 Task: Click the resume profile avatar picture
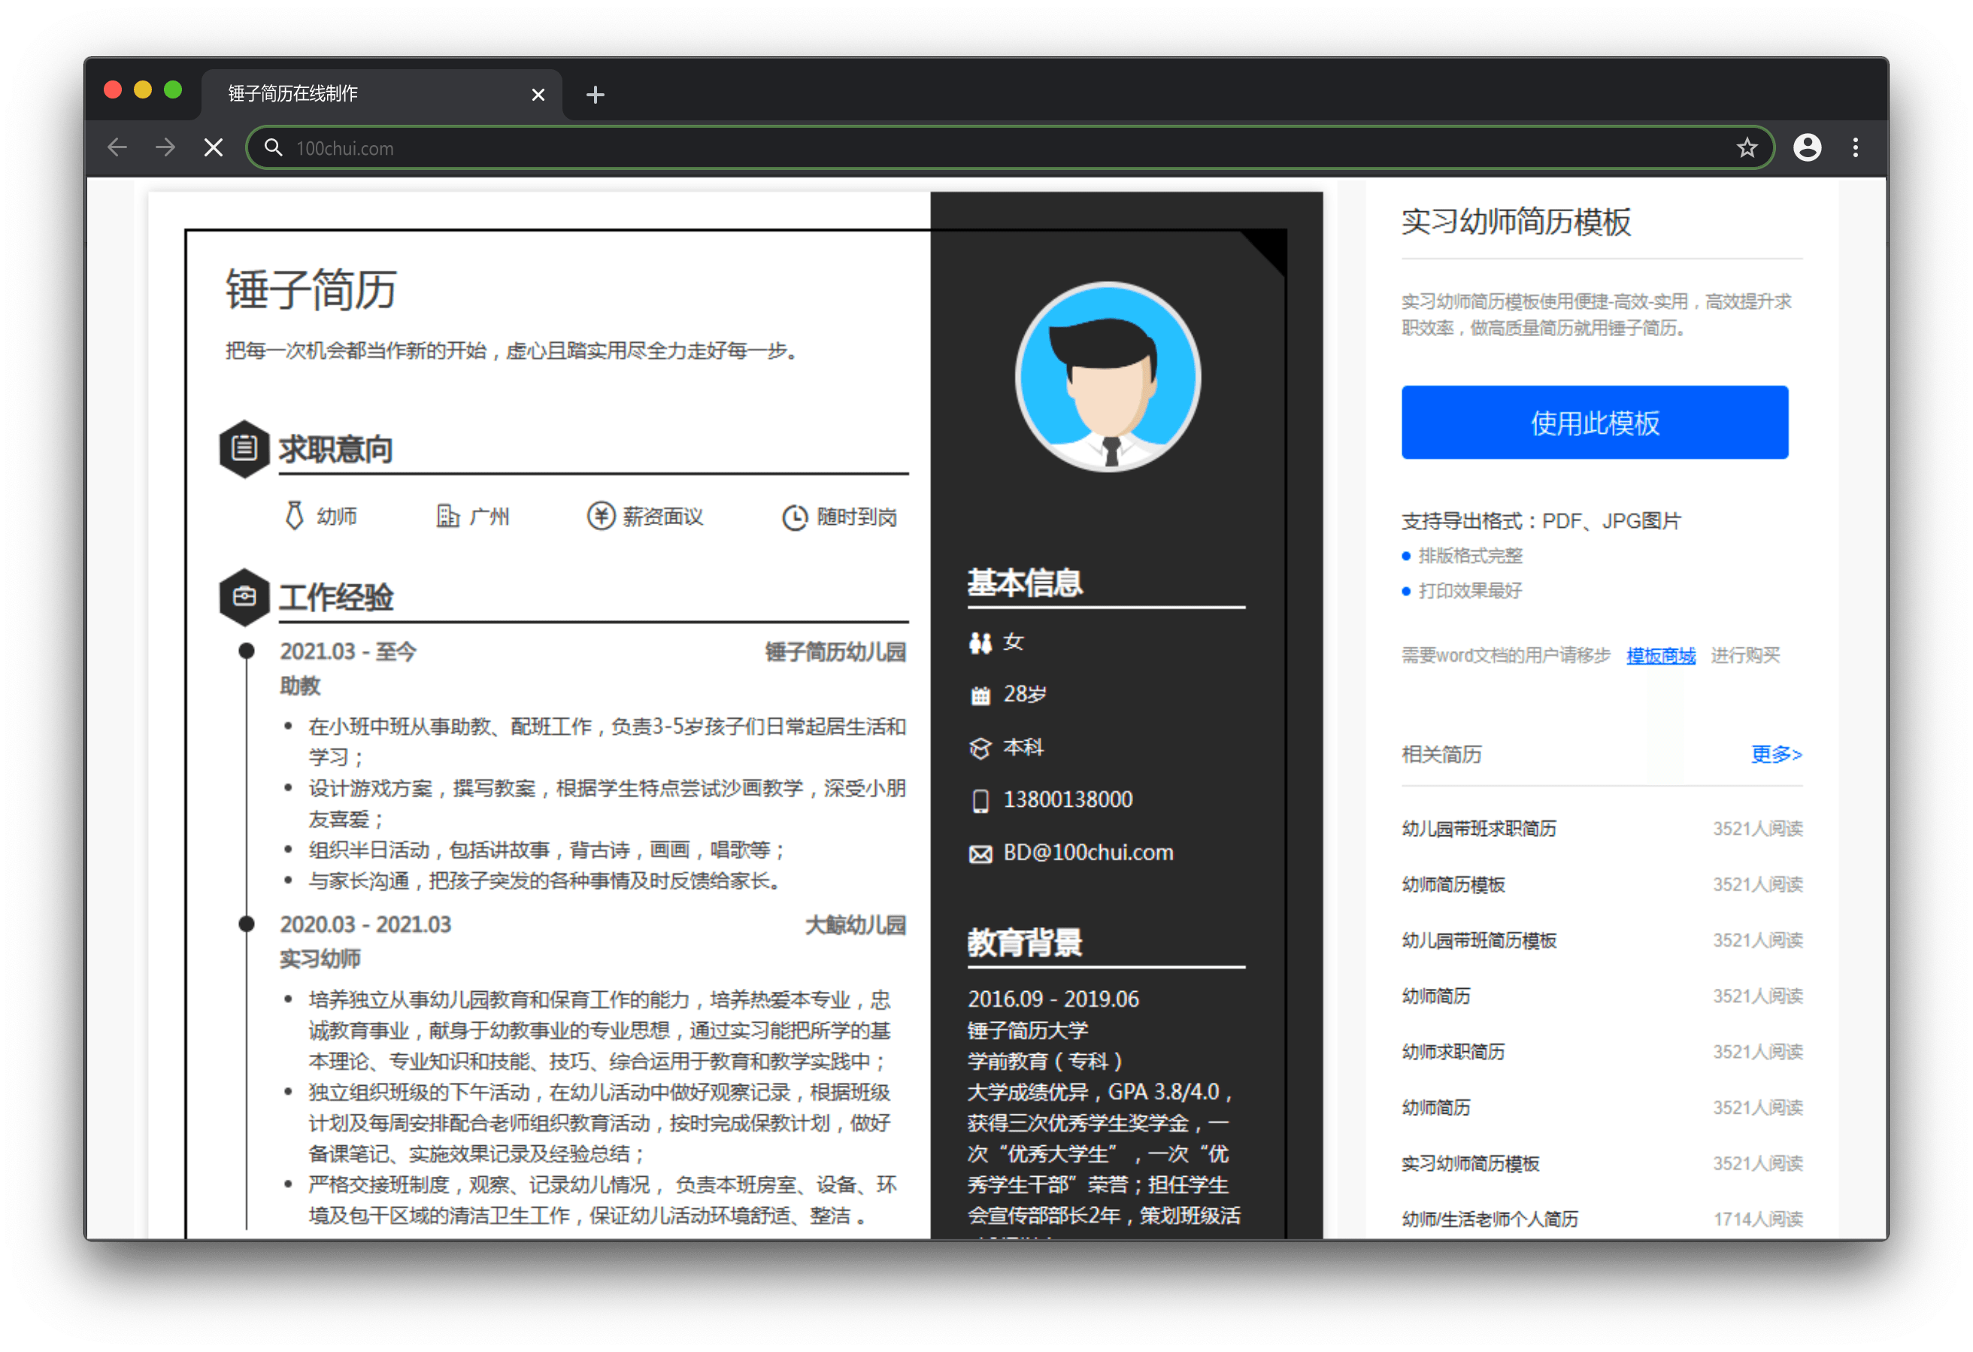coord(1108,376)
